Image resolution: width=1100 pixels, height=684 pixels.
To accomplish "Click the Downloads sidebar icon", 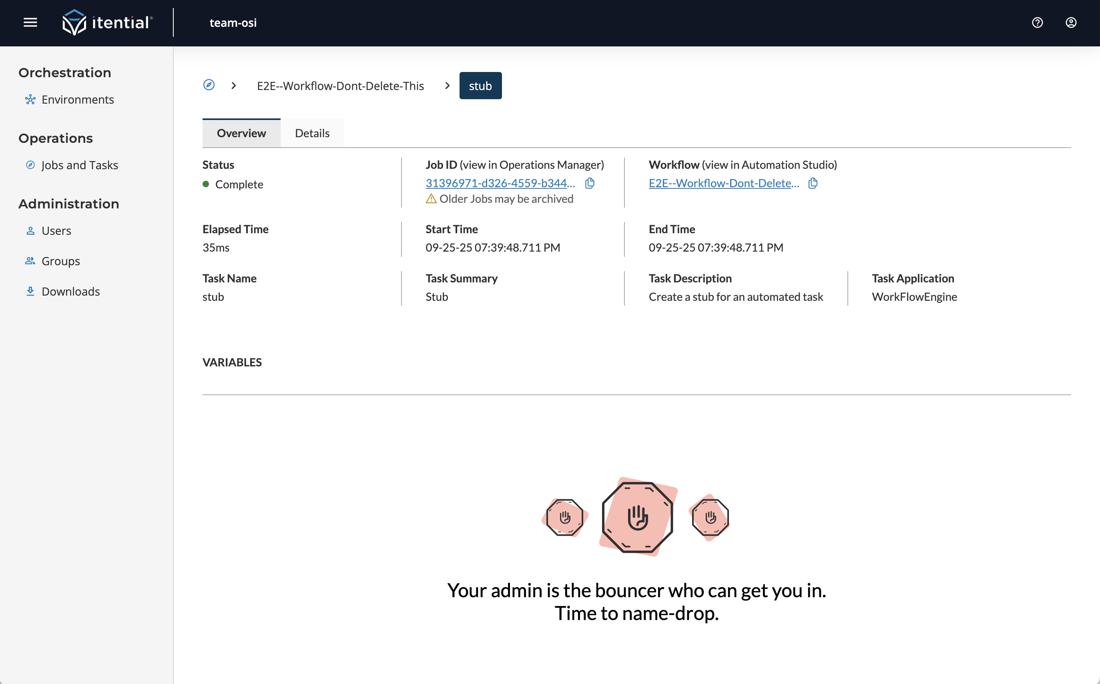I will (x=30, y=291).
